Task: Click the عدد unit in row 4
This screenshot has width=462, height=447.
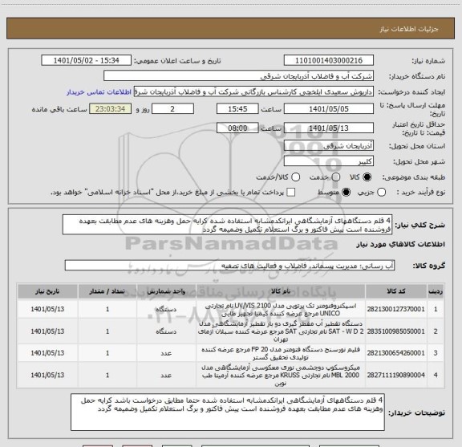Action: click(x=166, y=375)
